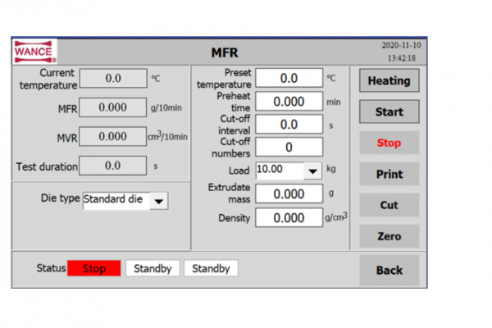The width and height of the screenshot is (492, 328).
Task: Click the kg unit label
Action: pos(331,169)
